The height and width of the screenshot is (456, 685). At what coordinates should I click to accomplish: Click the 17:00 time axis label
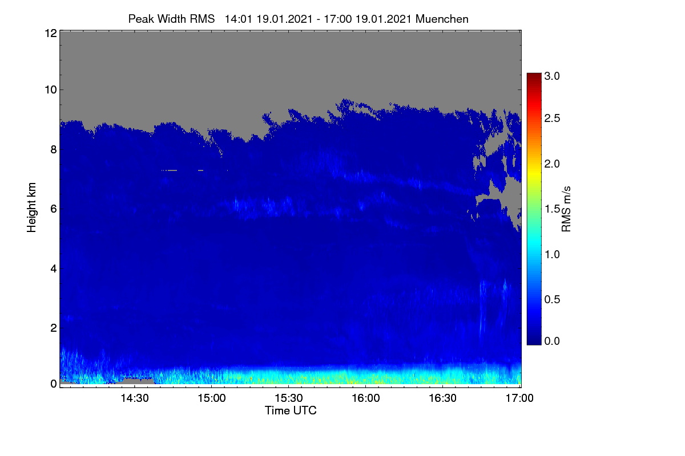[x=519, y=398]
